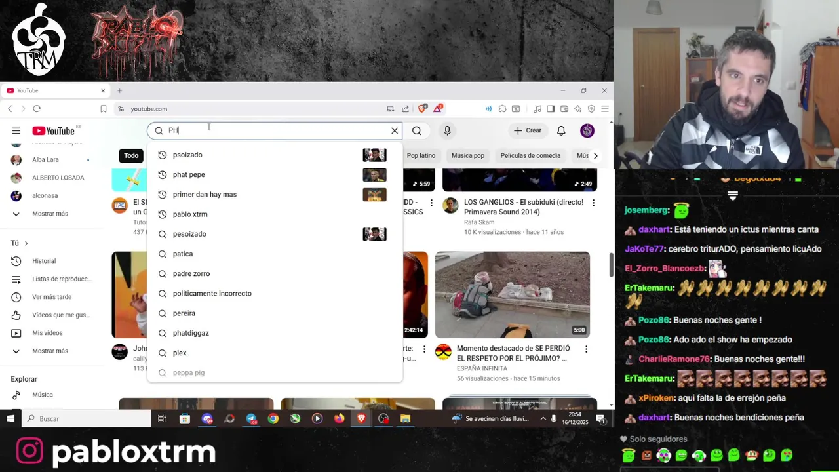Open the ESPAÑA INFINITA channel link

tap(482, 368)
